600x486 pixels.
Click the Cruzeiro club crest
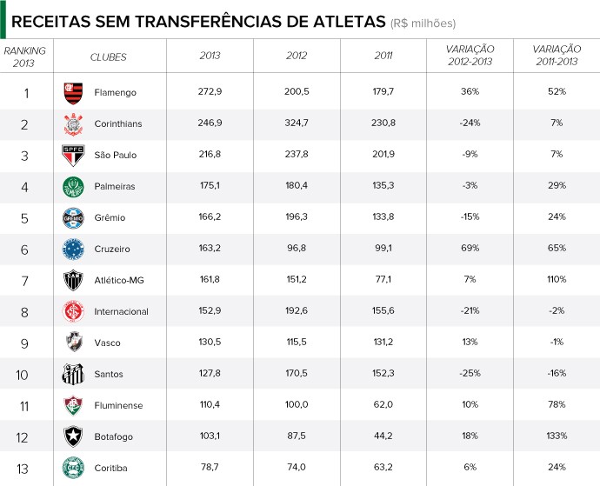pos(72,249)
